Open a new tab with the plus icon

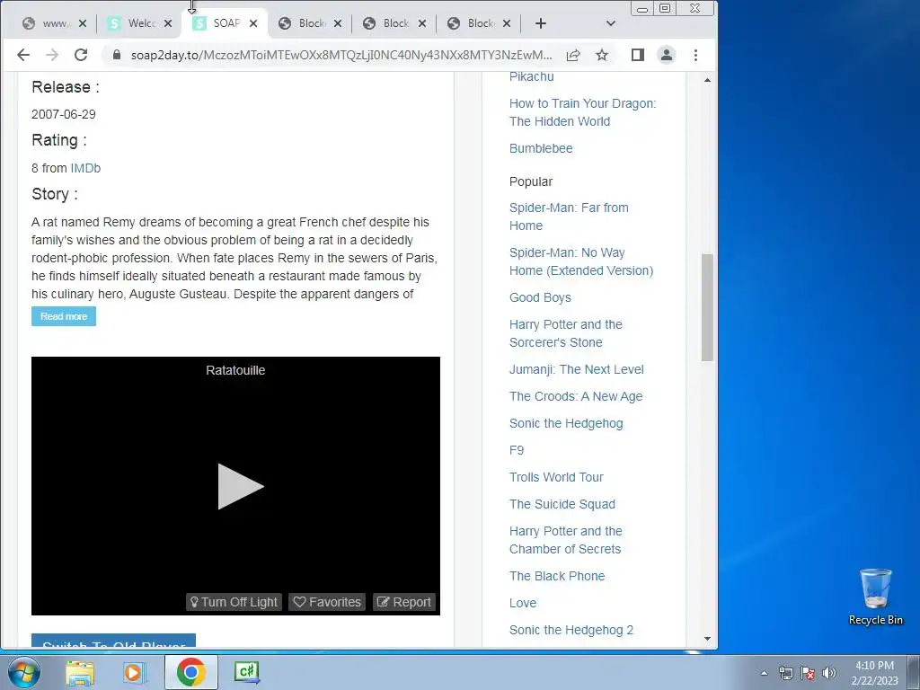click(541, 23)
